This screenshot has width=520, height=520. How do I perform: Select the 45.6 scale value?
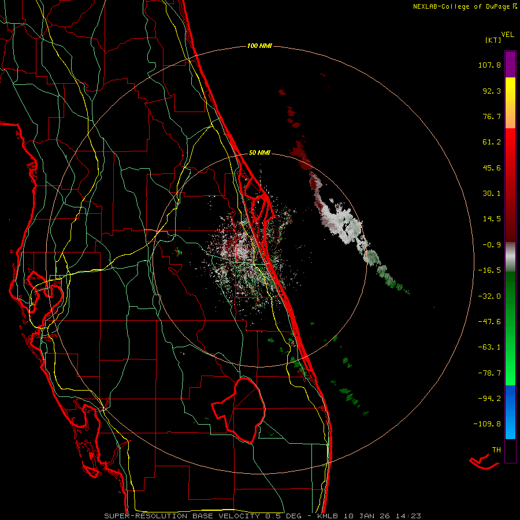point(492,168)
